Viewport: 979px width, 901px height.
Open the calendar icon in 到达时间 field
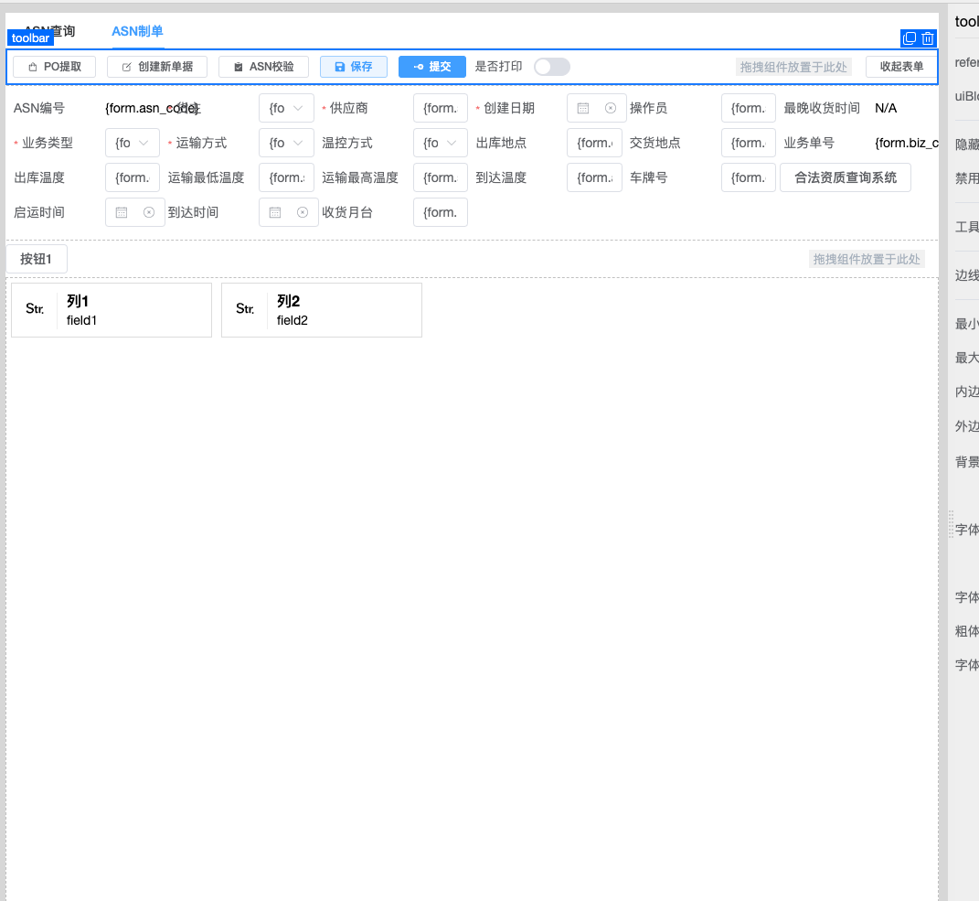tap(275, 212)
